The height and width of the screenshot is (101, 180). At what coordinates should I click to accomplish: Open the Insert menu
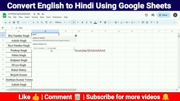tap(27, 17)
